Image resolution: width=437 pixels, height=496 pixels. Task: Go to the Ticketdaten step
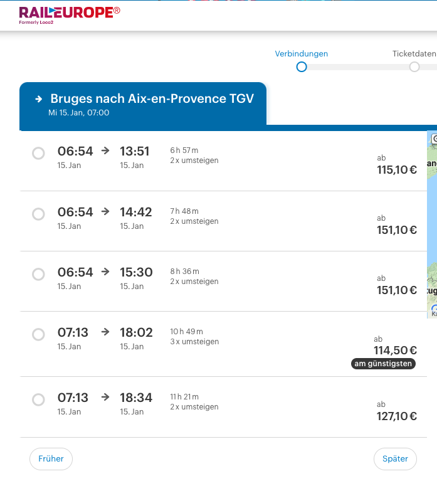[x=414, y=54]
